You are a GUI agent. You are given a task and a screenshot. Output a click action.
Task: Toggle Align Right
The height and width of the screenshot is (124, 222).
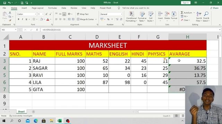[64, 19]
